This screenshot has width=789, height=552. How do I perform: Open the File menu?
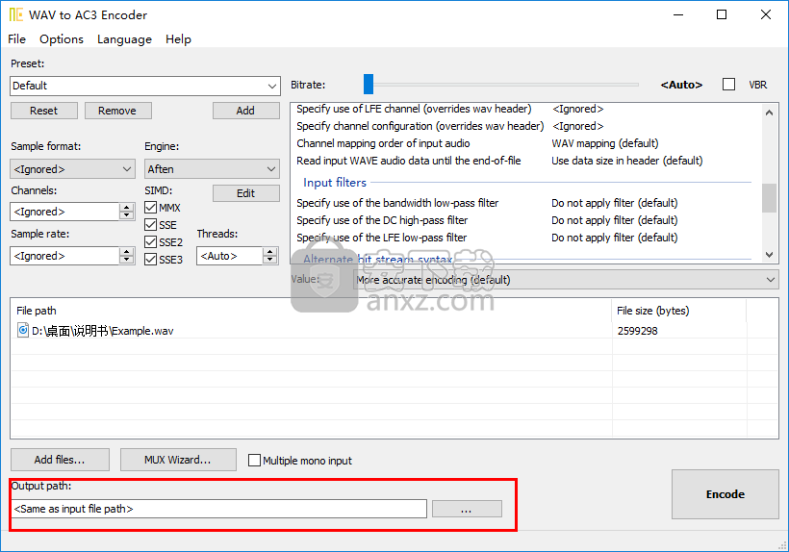[16, 39]
